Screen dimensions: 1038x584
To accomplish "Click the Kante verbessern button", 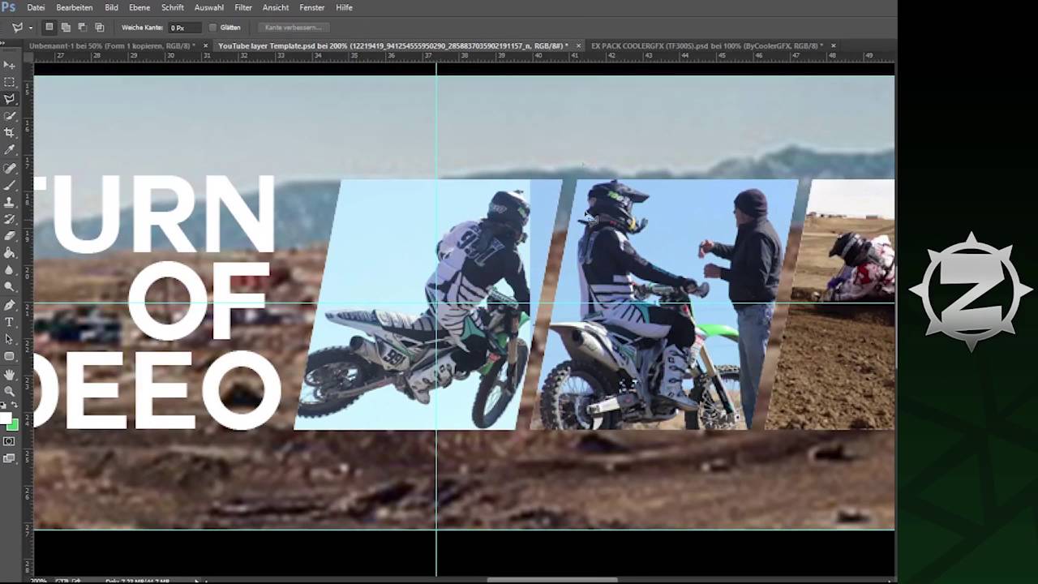I will pos(294,28).
